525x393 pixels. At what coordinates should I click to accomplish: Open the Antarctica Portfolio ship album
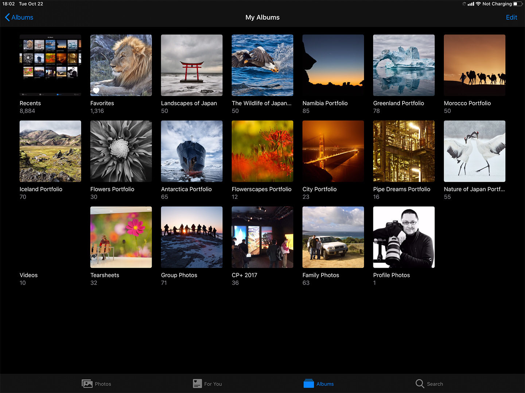192,151
